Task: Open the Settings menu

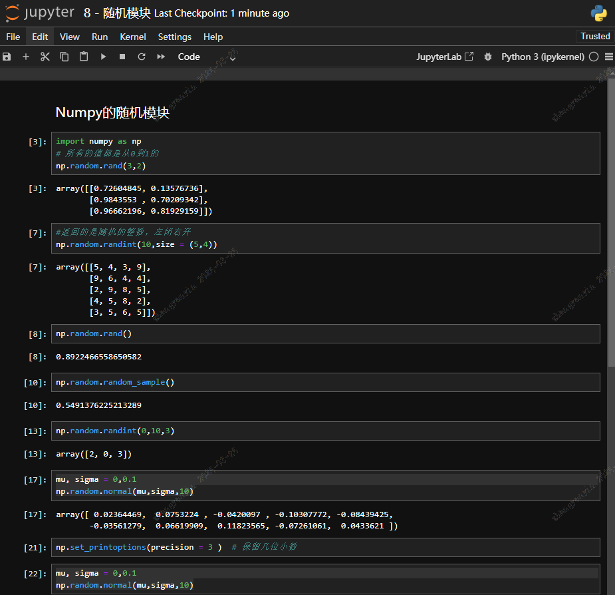Action: 175,37
